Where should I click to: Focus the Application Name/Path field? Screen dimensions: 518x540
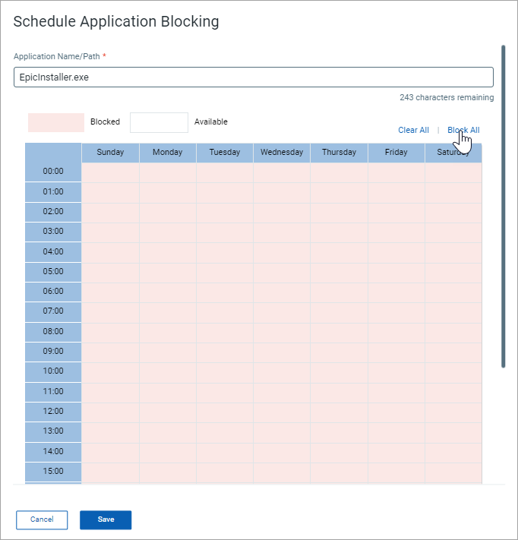click(x=254, y=77)
